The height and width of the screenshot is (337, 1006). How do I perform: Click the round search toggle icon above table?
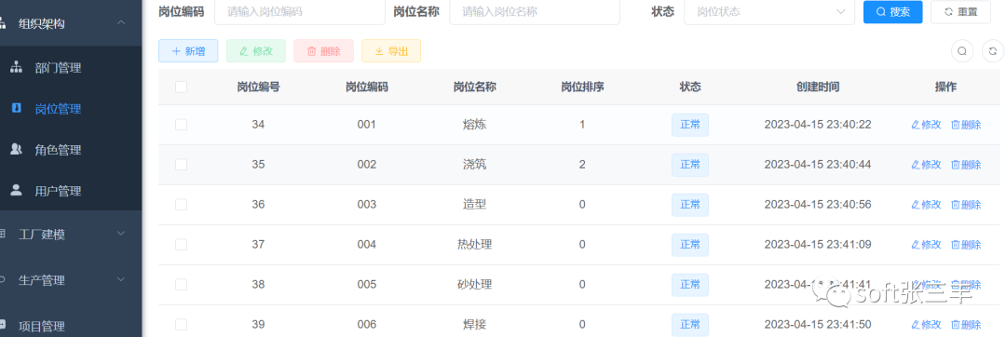click(x=961, y=51)
